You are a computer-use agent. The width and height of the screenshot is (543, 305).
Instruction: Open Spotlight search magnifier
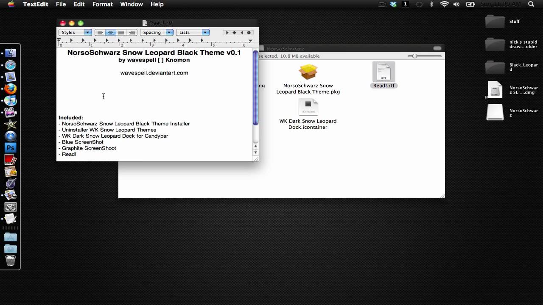point(531,4)
